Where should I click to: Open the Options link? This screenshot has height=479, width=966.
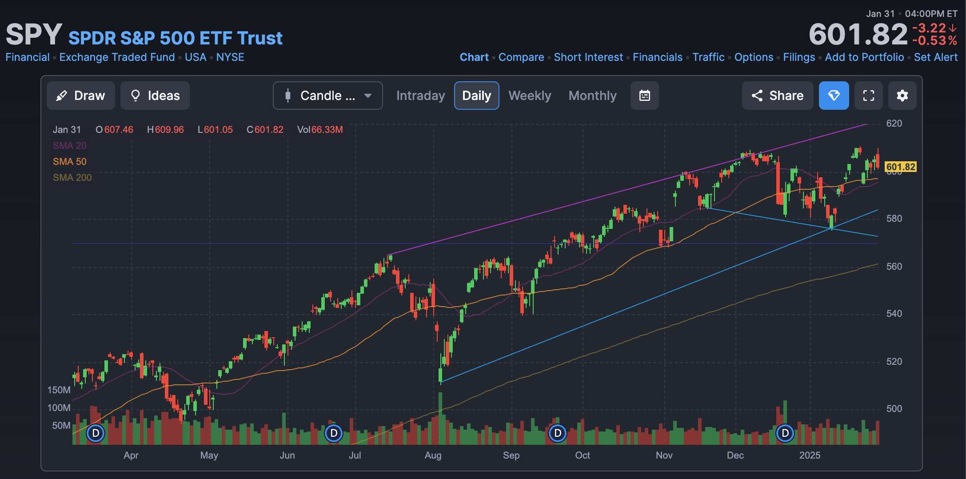coord(754,57)
